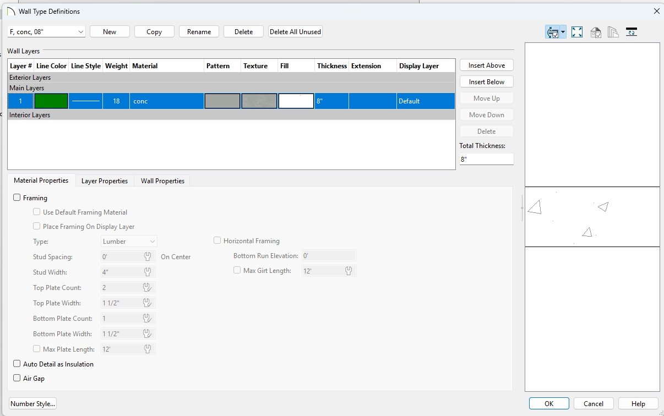Click the Interior Layers group row
The image size is (664, 416).
click(x=231, y=115)
